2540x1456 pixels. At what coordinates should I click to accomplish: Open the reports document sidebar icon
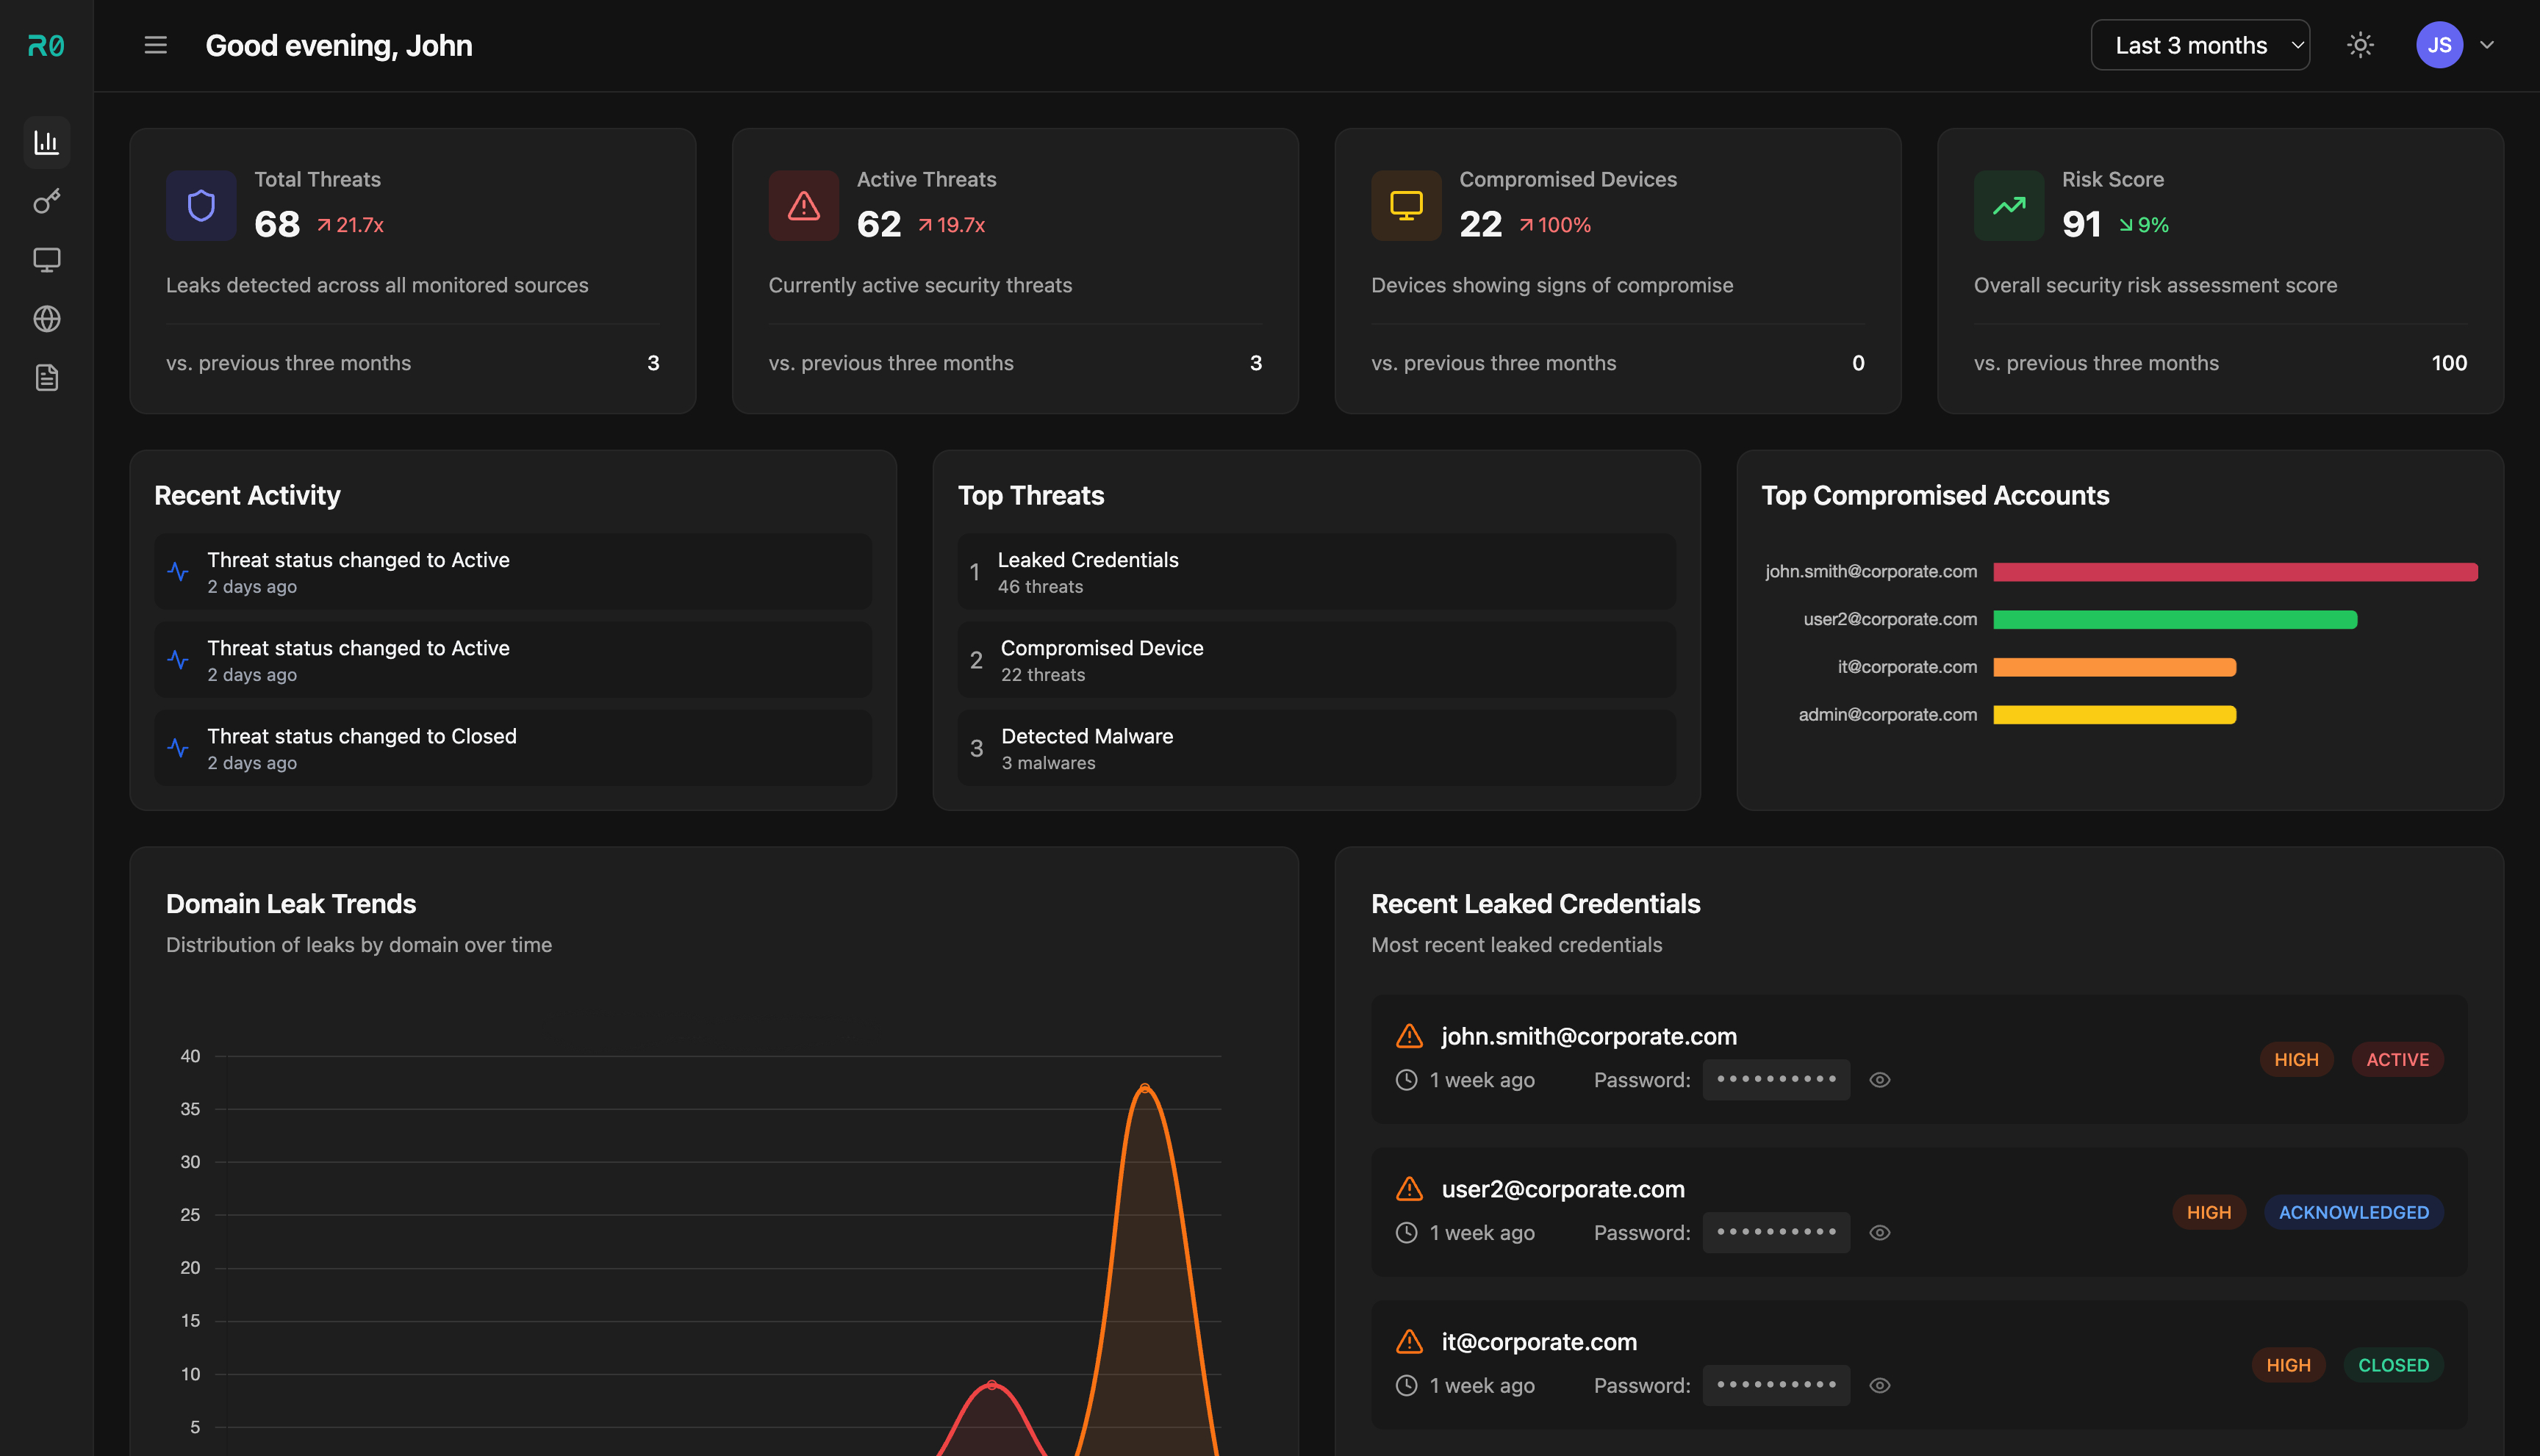click(46, 378)
